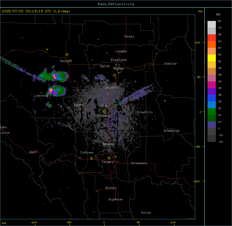Pick the yellow 51-54 dBZ legend swatch
The image size is (232, 226).
point(212,58)
